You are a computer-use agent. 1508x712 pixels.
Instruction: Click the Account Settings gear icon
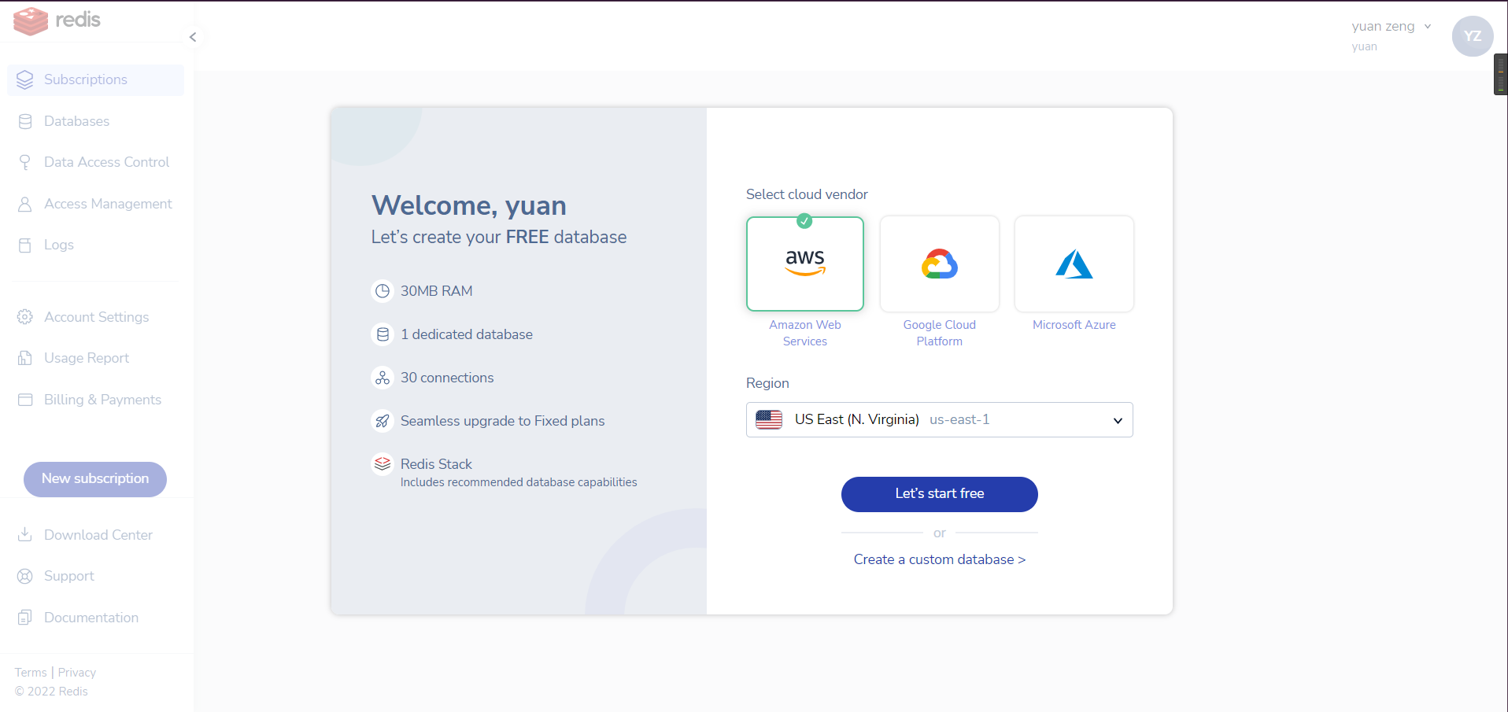(25, 317)
